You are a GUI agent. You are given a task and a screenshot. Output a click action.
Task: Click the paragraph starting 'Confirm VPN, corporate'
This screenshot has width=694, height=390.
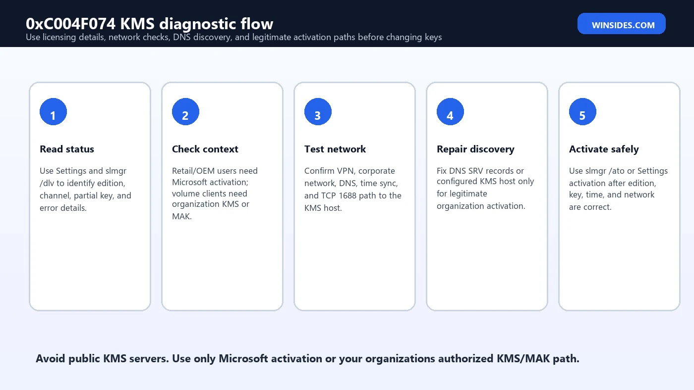pos(353,189)
